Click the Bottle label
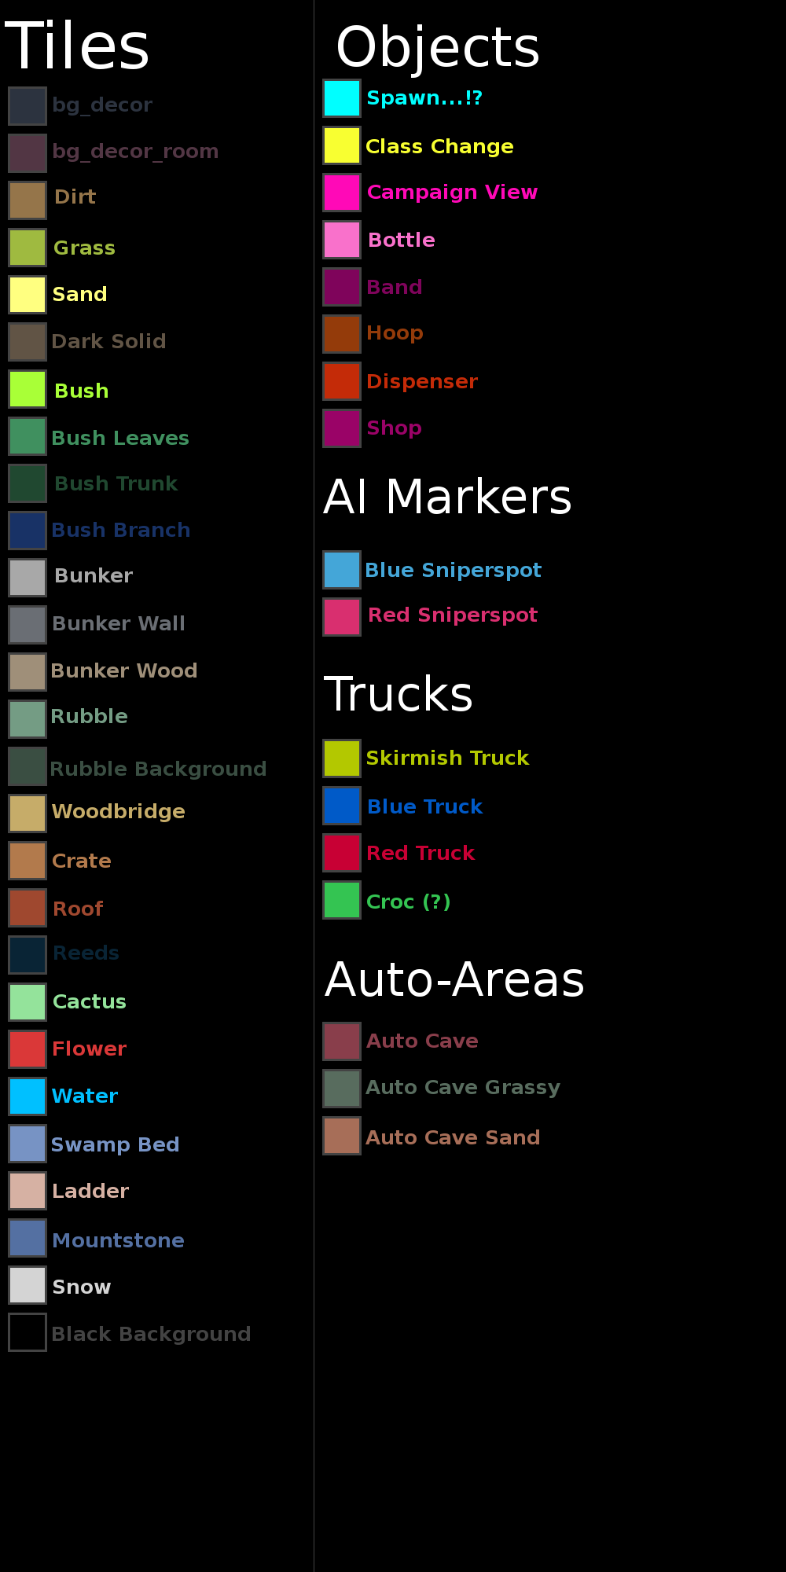The width and height of the screenshot is (786, 1572). coord(401,240)
